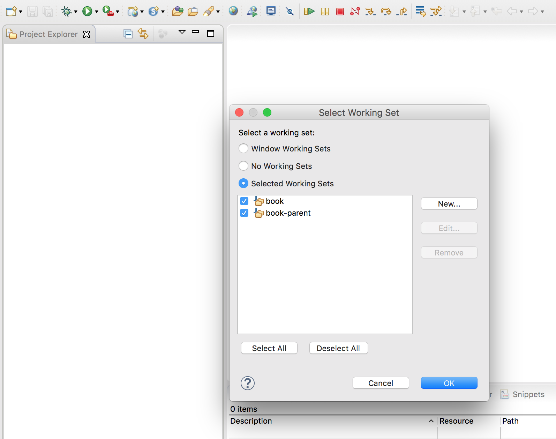Open the External Tools dropdown arrow
The image size is (556, 439).
click(x=118, y=12)
